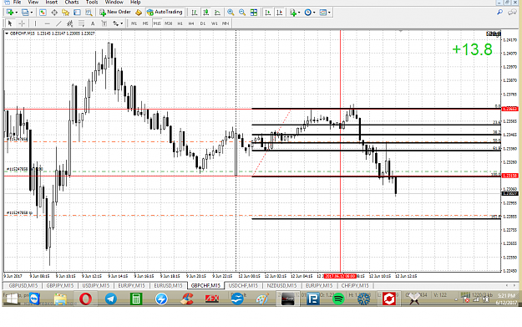This screenshot has width=522, height=327.
Task: Expand the Periods dropdown arrow
Action: coord(314,13)
